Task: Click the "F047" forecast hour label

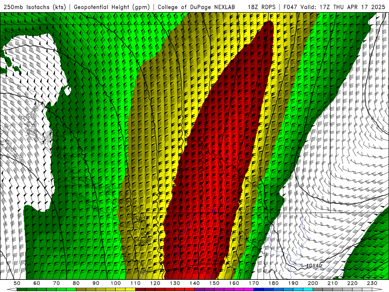Action: coord(291,7)
